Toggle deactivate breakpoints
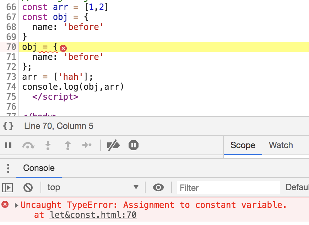309x225 pixels. [x=114, y=145]
